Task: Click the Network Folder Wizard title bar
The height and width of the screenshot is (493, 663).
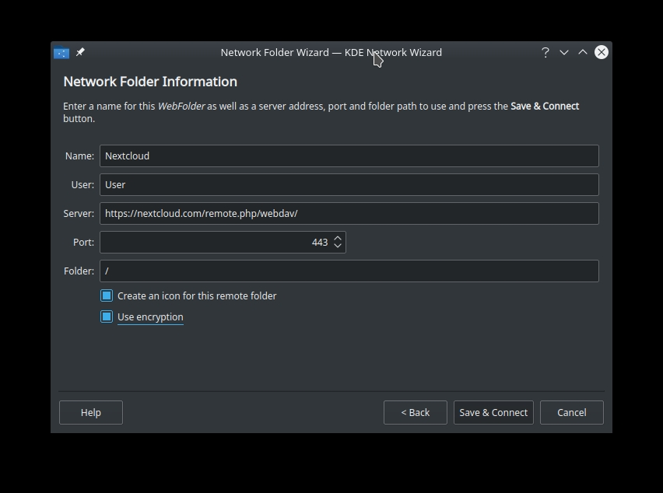Action: pyautogui.click(x=331, y=52)
